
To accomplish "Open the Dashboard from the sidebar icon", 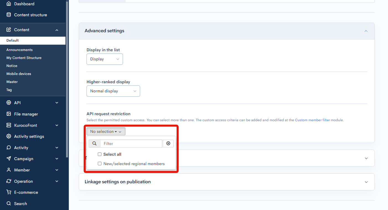I will click(x=9, y=4).
